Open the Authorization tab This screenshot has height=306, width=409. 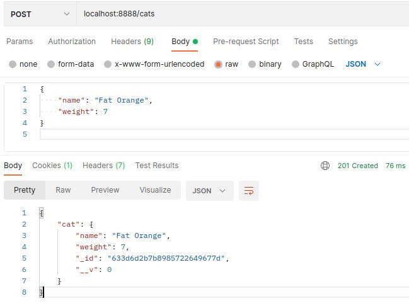click(72, 42)
